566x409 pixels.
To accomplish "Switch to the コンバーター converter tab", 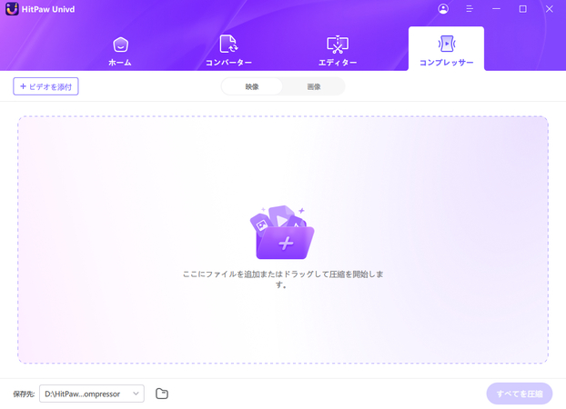I will tap(228, 50).
